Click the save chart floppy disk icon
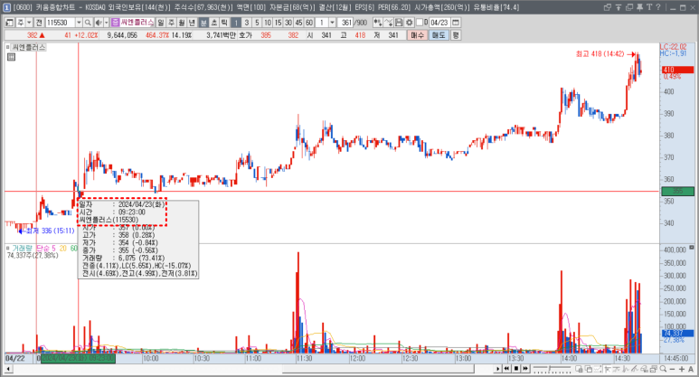The image size is (699, 377). pos(399,23)
